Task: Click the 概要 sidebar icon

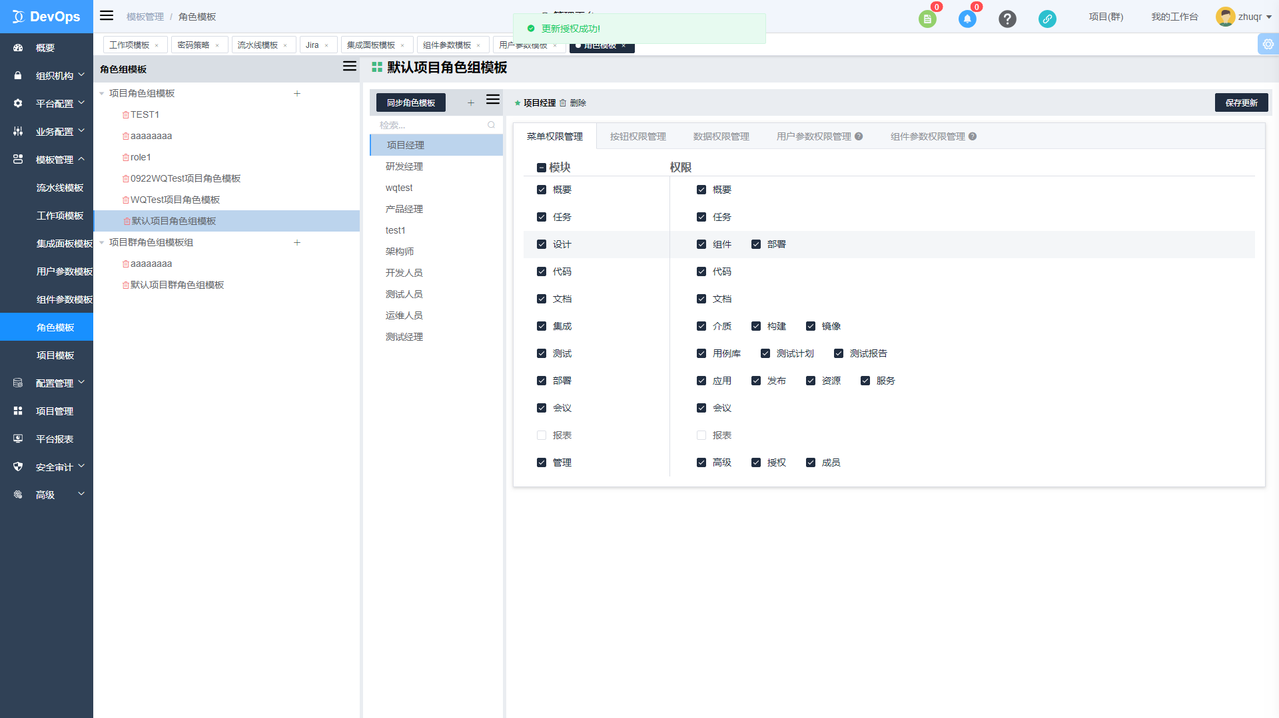Action: point(18,48)
